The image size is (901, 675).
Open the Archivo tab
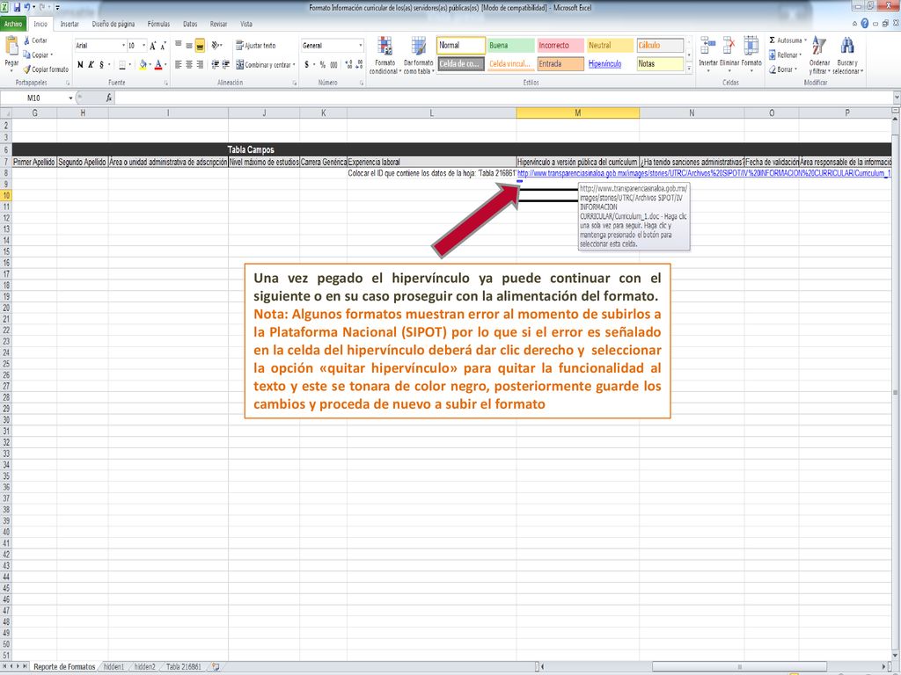point(13,24)
